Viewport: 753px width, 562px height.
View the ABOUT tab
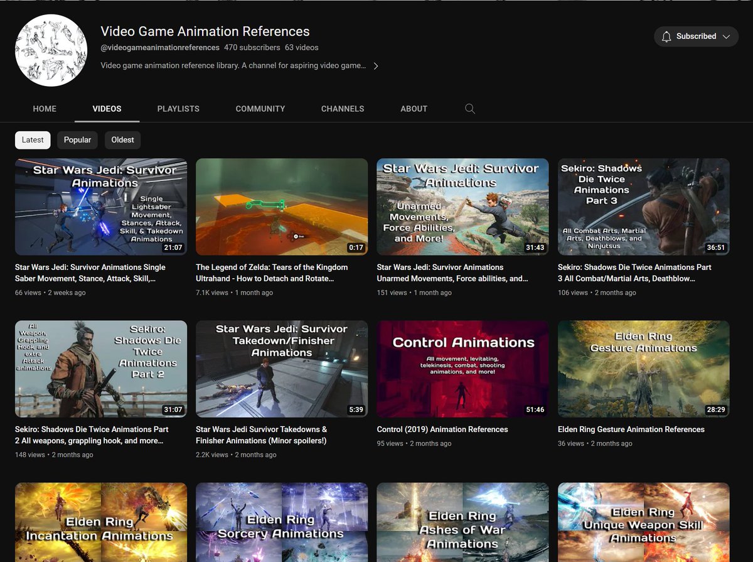(x=414, y=109)
